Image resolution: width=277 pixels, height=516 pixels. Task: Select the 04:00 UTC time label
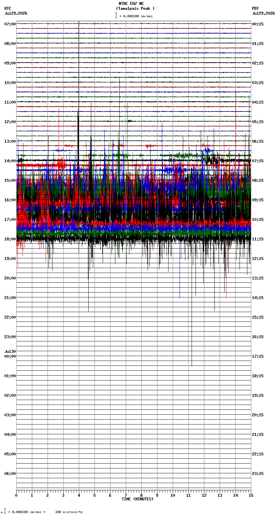coord(10,435)
